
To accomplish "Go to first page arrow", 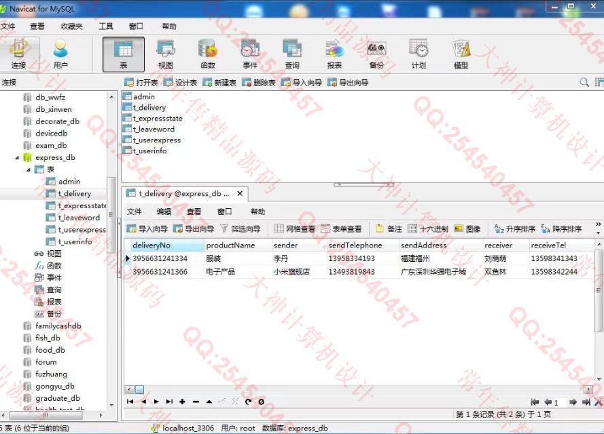I will 535,402.
